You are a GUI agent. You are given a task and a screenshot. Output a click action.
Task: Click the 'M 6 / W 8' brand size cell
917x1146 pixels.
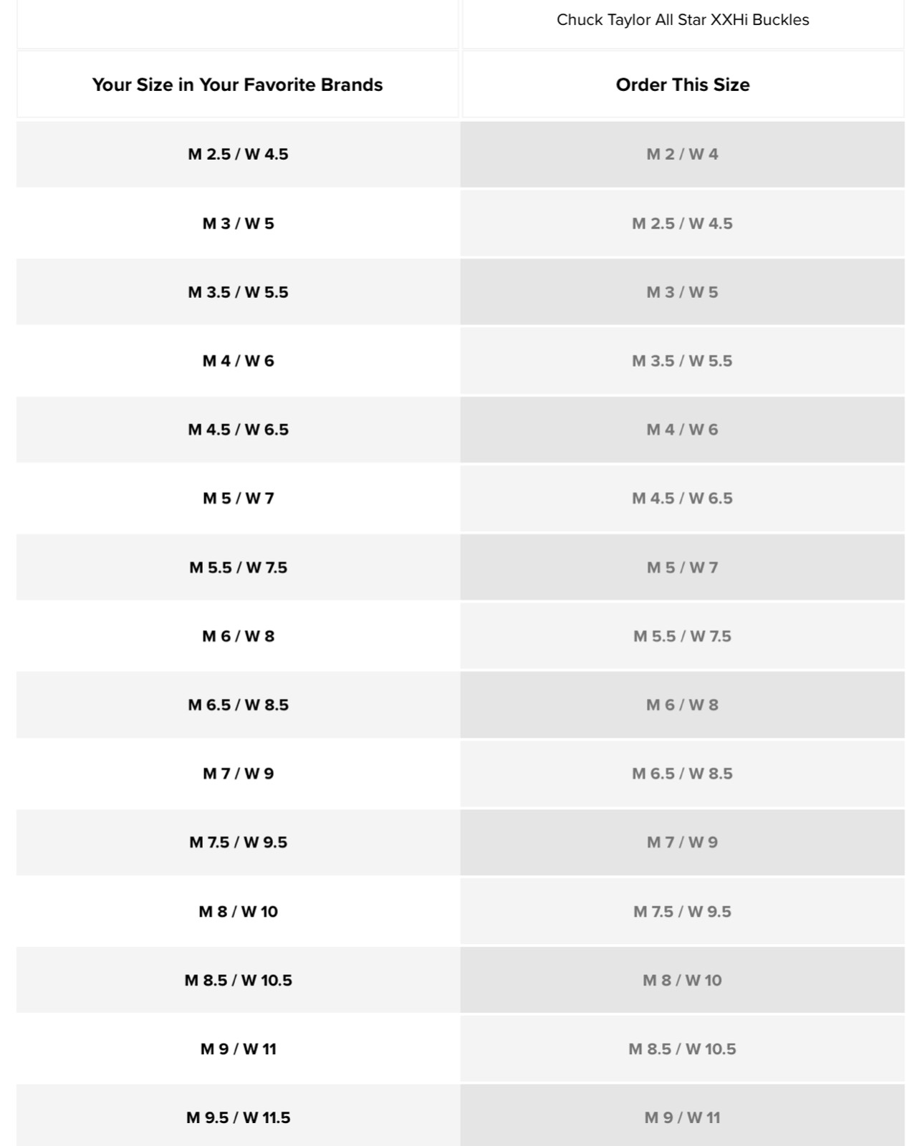238,636
